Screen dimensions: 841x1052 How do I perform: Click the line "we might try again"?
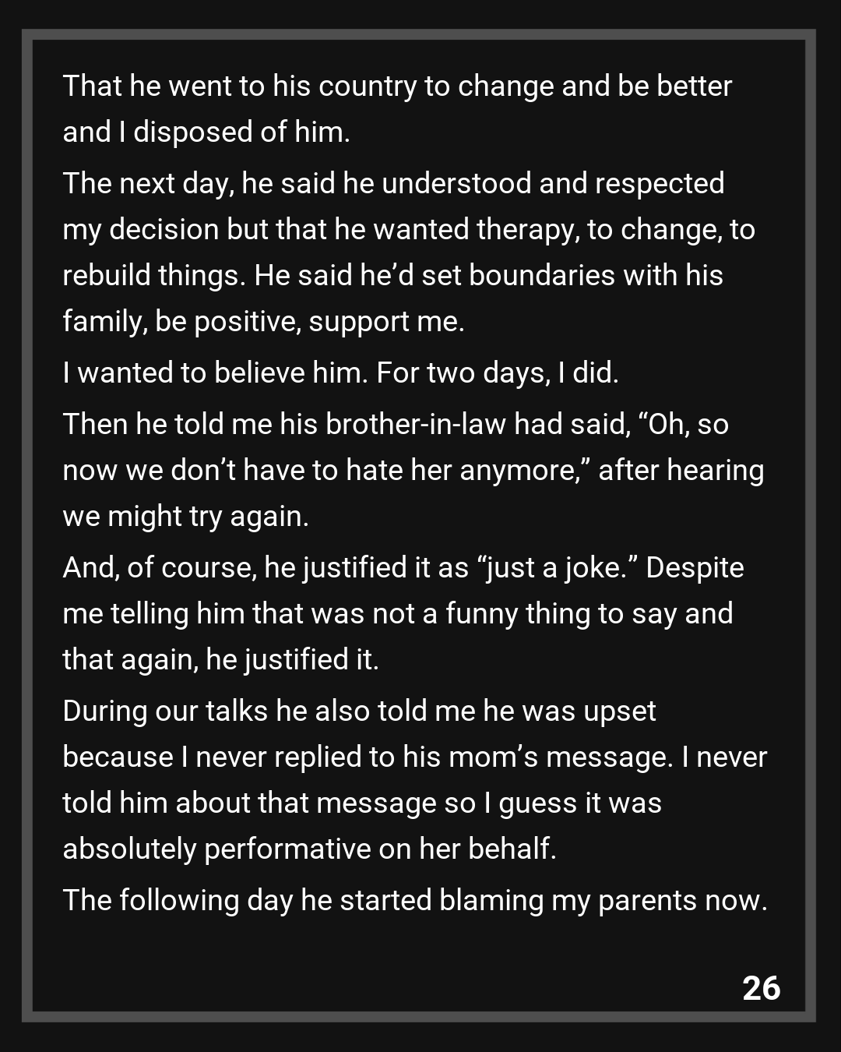coord(185,516)
